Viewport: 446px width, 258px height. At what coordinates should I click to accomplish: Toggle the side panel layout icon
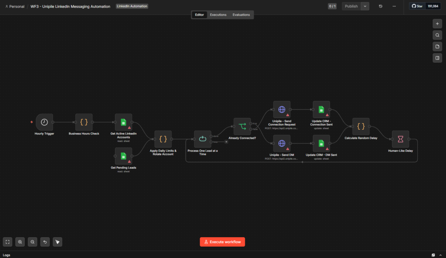(437, 58)
